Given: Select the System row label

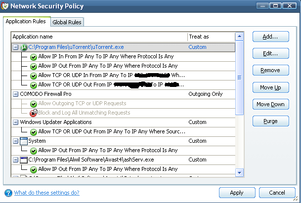Looking at the screenshot, I should point(37,141).
